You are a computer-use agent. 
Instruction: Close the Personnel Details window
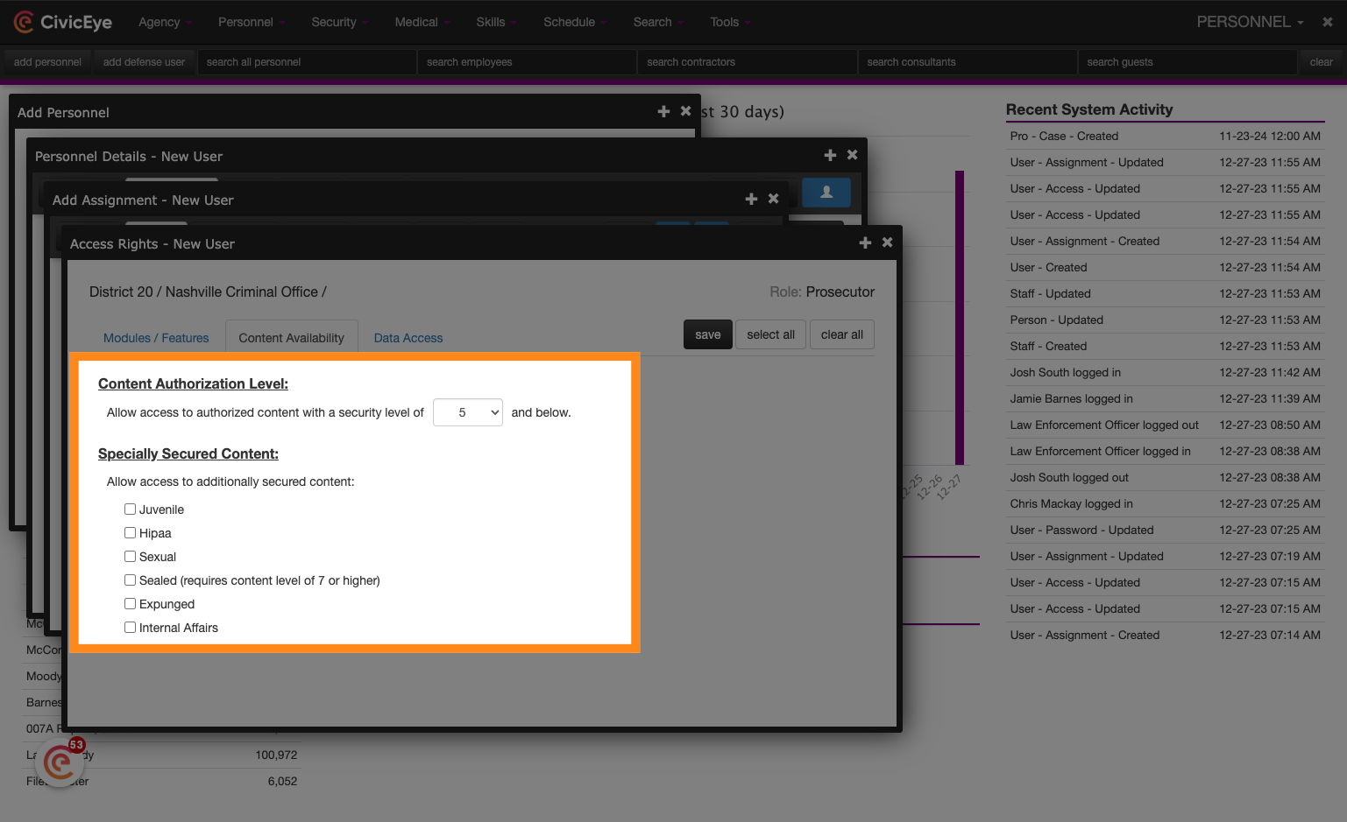(x=852, y=155)
